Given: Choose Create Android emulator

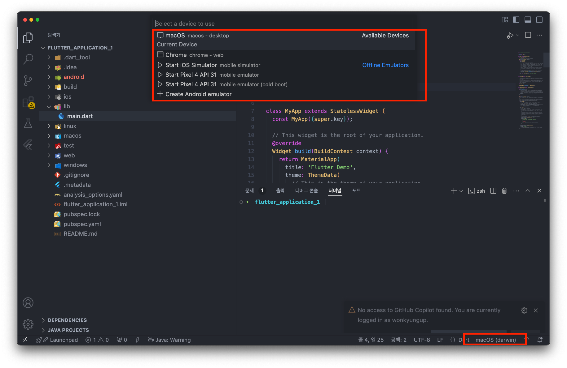Looking at the screenshot, I should 284,94.
